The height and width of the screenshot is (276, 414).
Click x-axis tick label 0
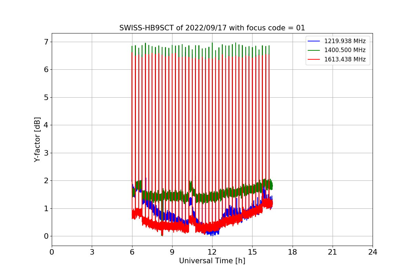(x=52, y=252)
